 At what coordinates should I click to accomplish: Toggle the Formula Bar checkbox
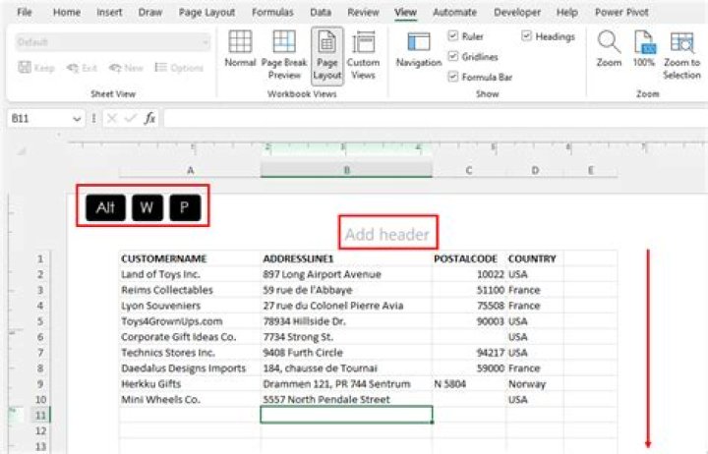(x=453, y=77)
